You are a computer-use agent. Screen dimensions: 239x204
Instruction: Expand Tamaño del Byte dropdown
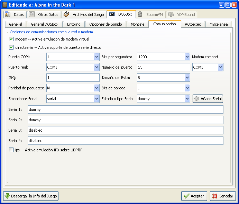pyautogui.click(x=187, y=78)
